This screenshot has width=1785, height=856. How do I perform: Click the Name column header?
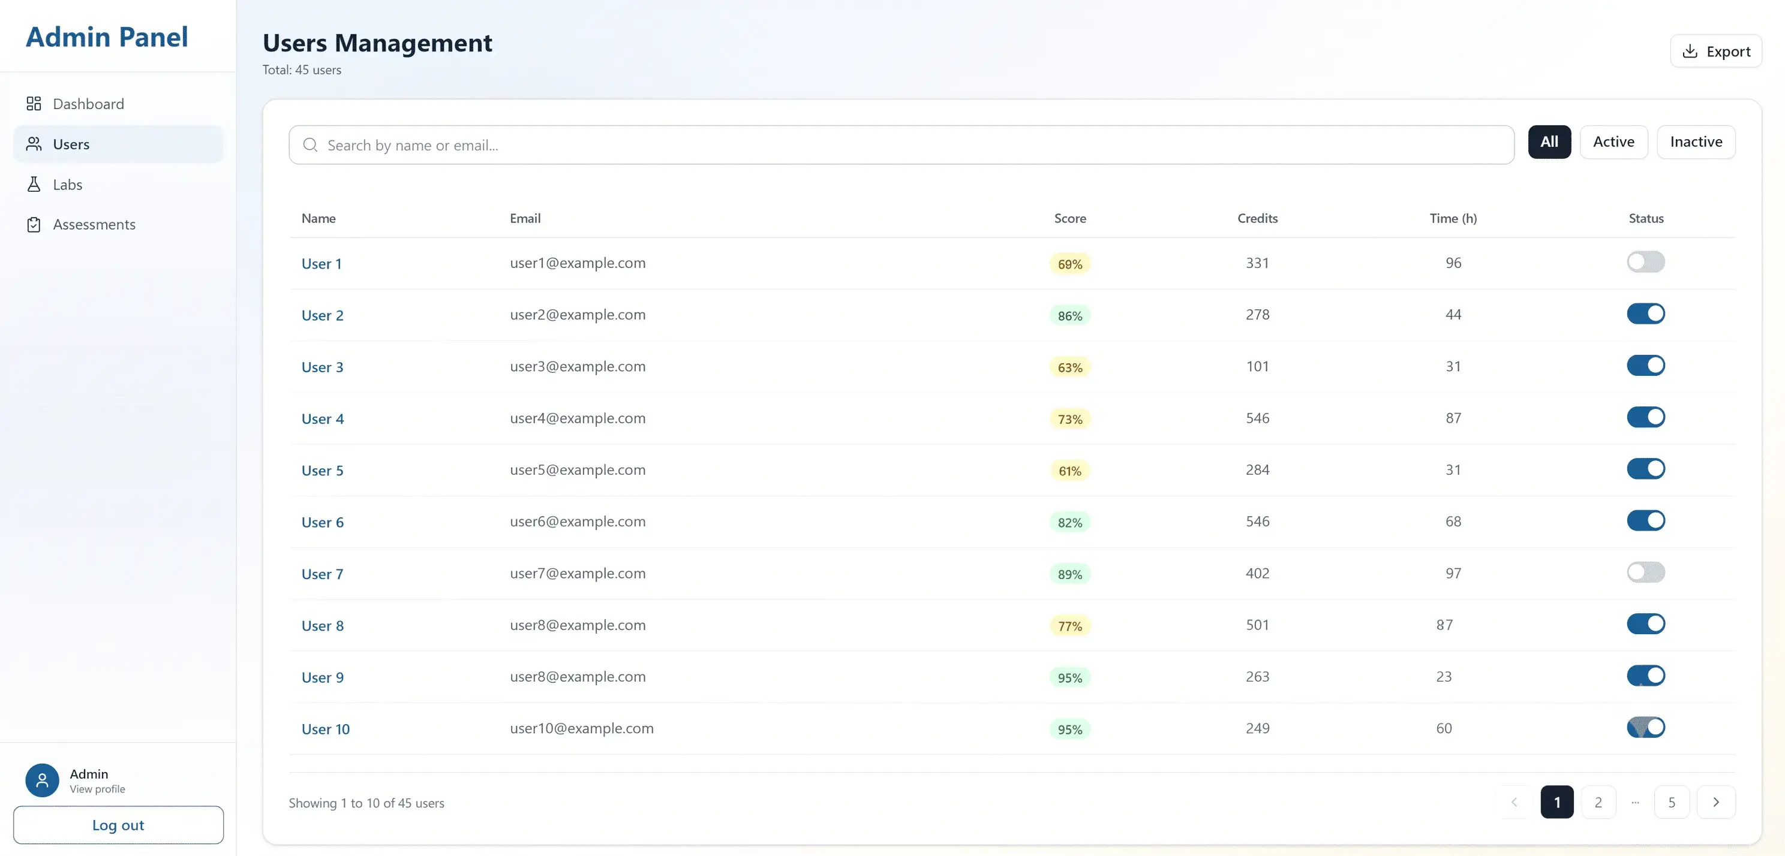click(318, 218)
